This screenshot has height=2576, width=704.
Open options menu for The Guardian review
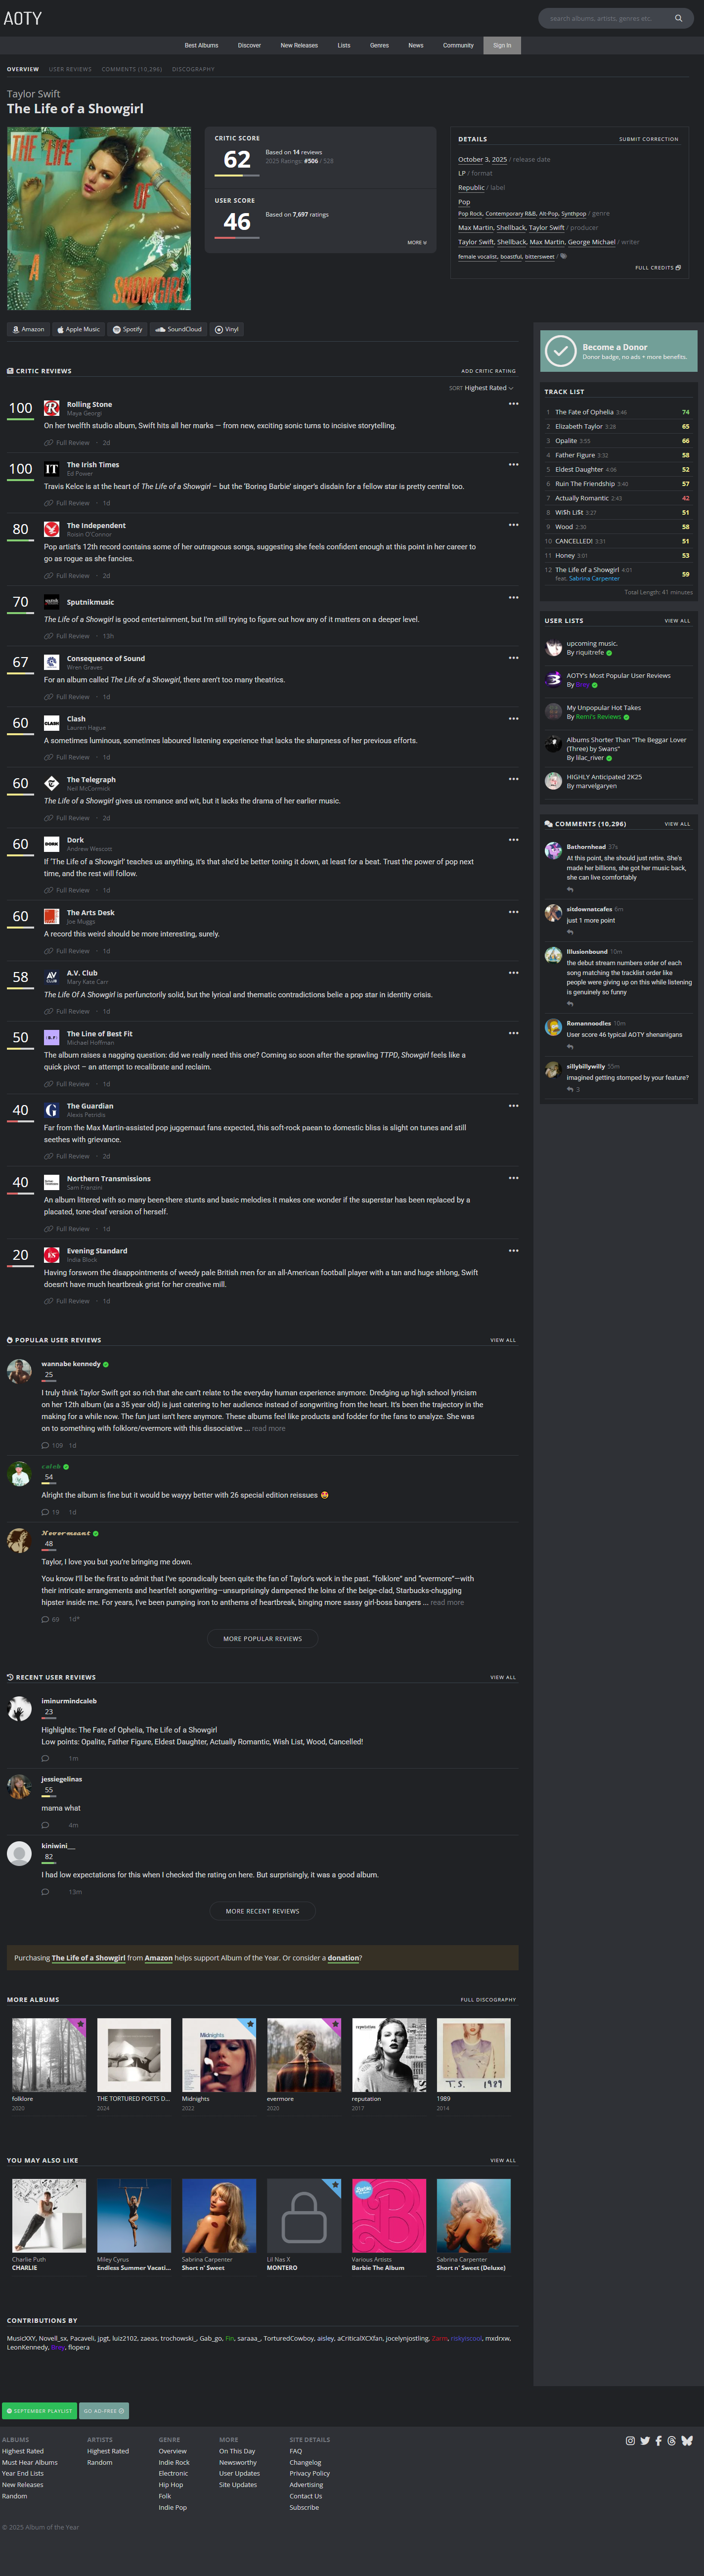pos(513,1105)
